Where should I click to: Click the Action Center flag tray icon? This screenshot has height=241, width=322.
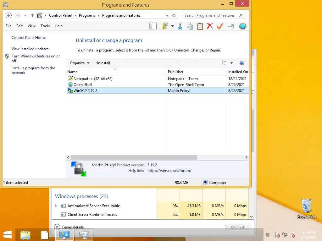[277, 235]
